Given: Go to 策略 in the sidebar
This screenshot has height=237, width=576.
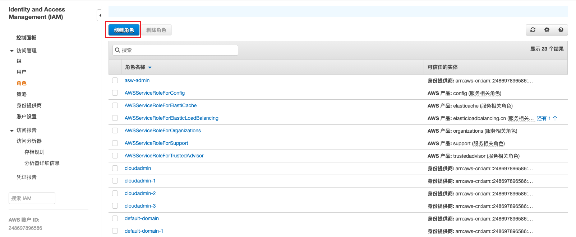Looking at the screenshot, I should tap(22, 94).
